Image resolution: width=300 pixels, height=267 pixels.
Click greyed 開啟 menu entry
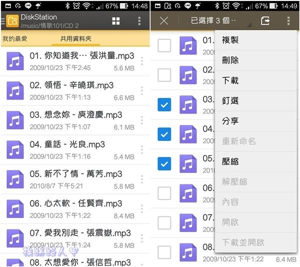point(256,222)
